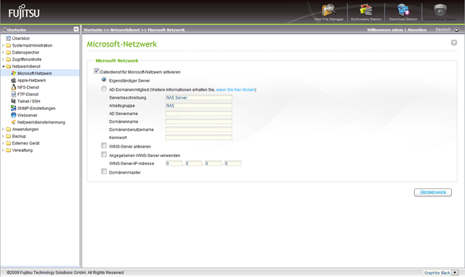
Task: Check Angegebenen WINS-Server verwenden
Action: (104, 154)
